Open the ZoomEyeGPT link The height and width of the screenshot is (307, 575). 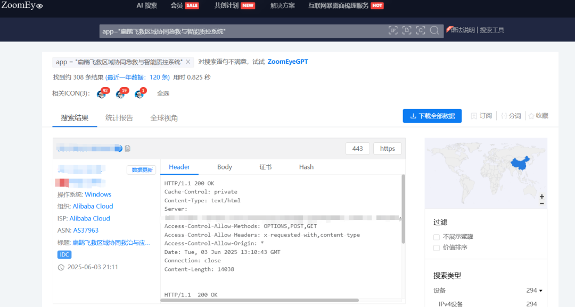[288, 62]
